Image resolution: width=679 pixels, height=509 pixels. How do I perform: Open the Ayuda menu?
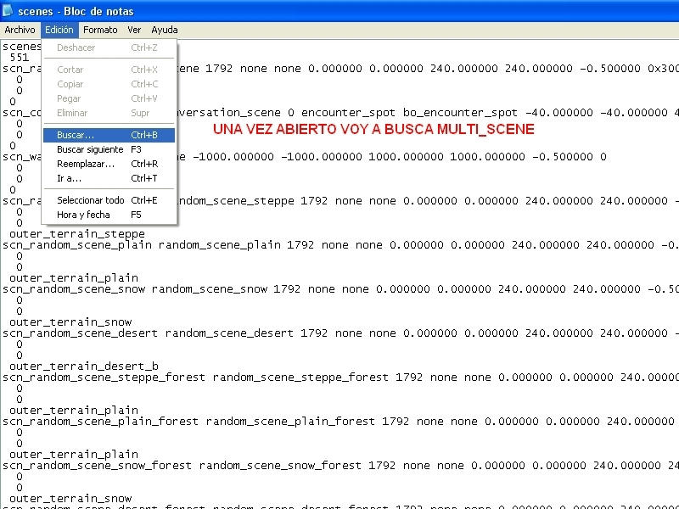click(x=164, y=30)
